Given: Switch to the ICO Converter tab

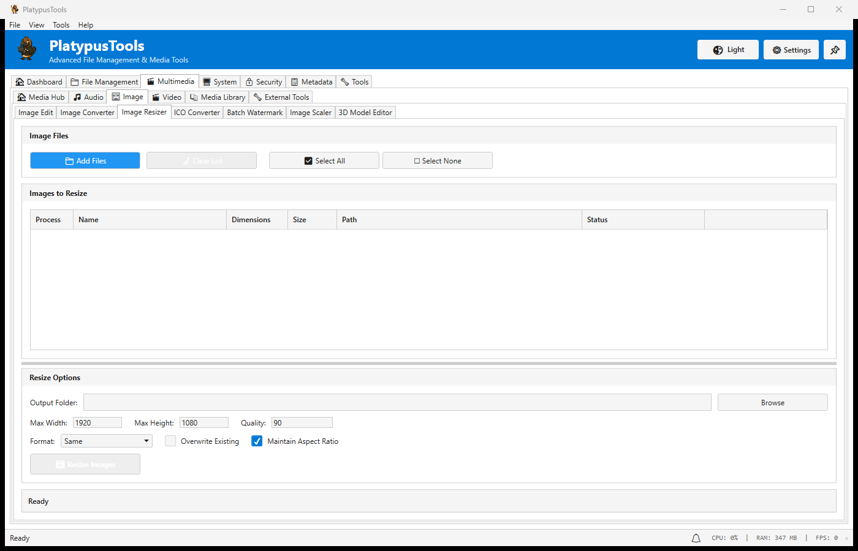Looking at the screenshot, I should tap(197, 112).
